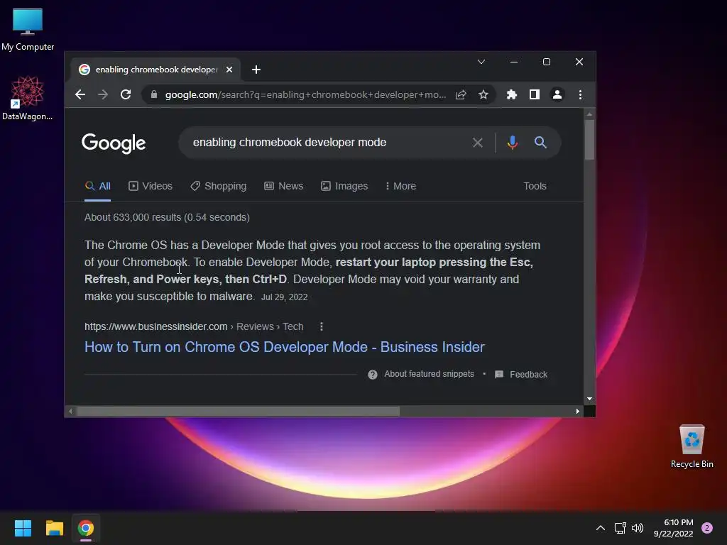The image size is (727, 545).
Task: Click the browser forward arrow
Action: [103, 94]
